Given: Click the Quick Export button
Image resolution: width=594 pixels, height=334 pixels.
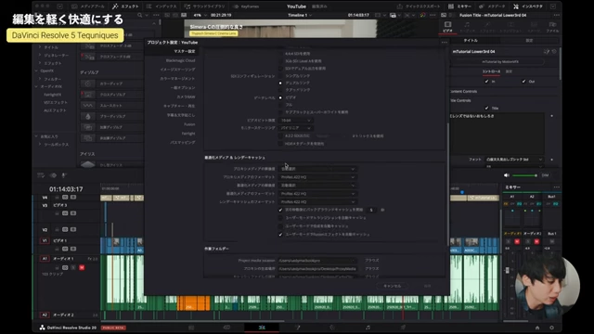Looking at the screenshot, I should (x=419, y=6).
